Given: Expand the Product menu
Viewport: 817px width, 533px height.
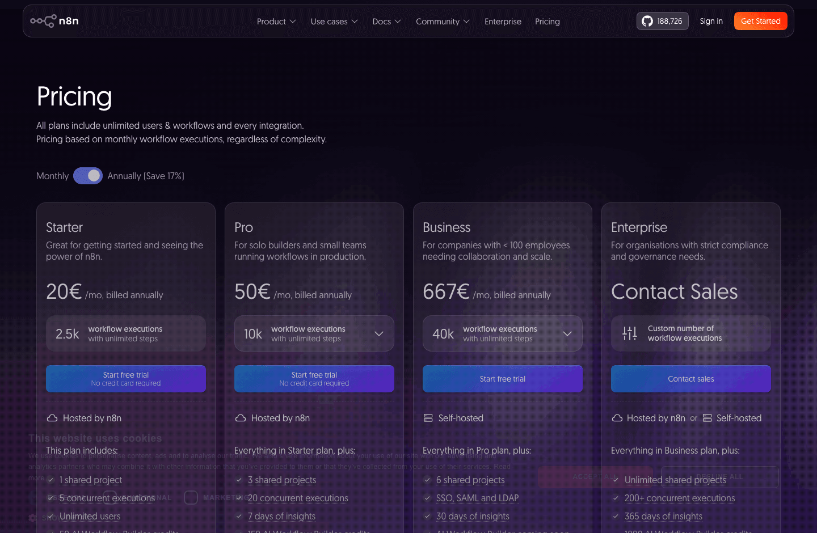Looking at the screenshot, I should pyautogui.click(x=276, y=22).
